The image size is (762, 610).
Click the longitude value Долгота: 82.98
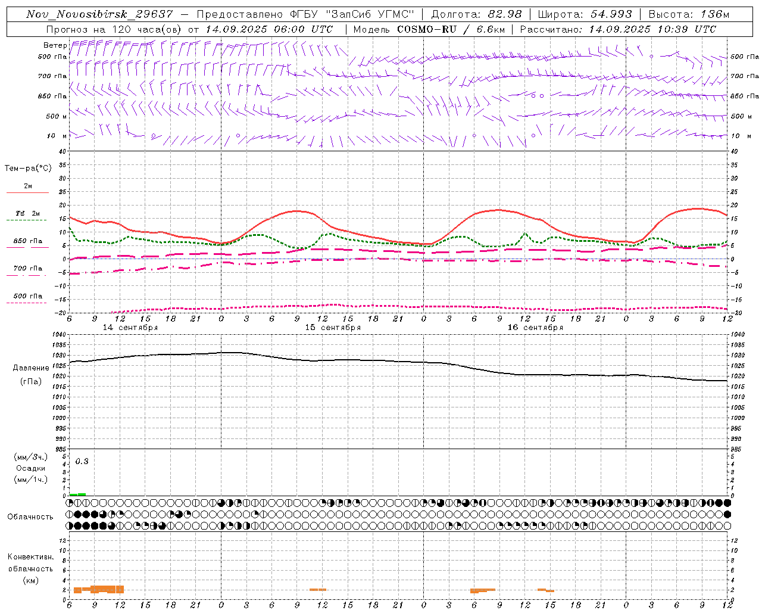pos(476,14)
